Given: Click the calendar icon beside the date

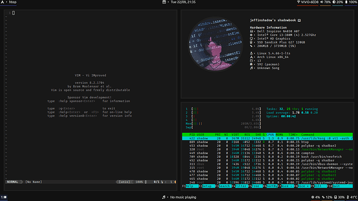Looking at the screenshot, I should 164,2.
